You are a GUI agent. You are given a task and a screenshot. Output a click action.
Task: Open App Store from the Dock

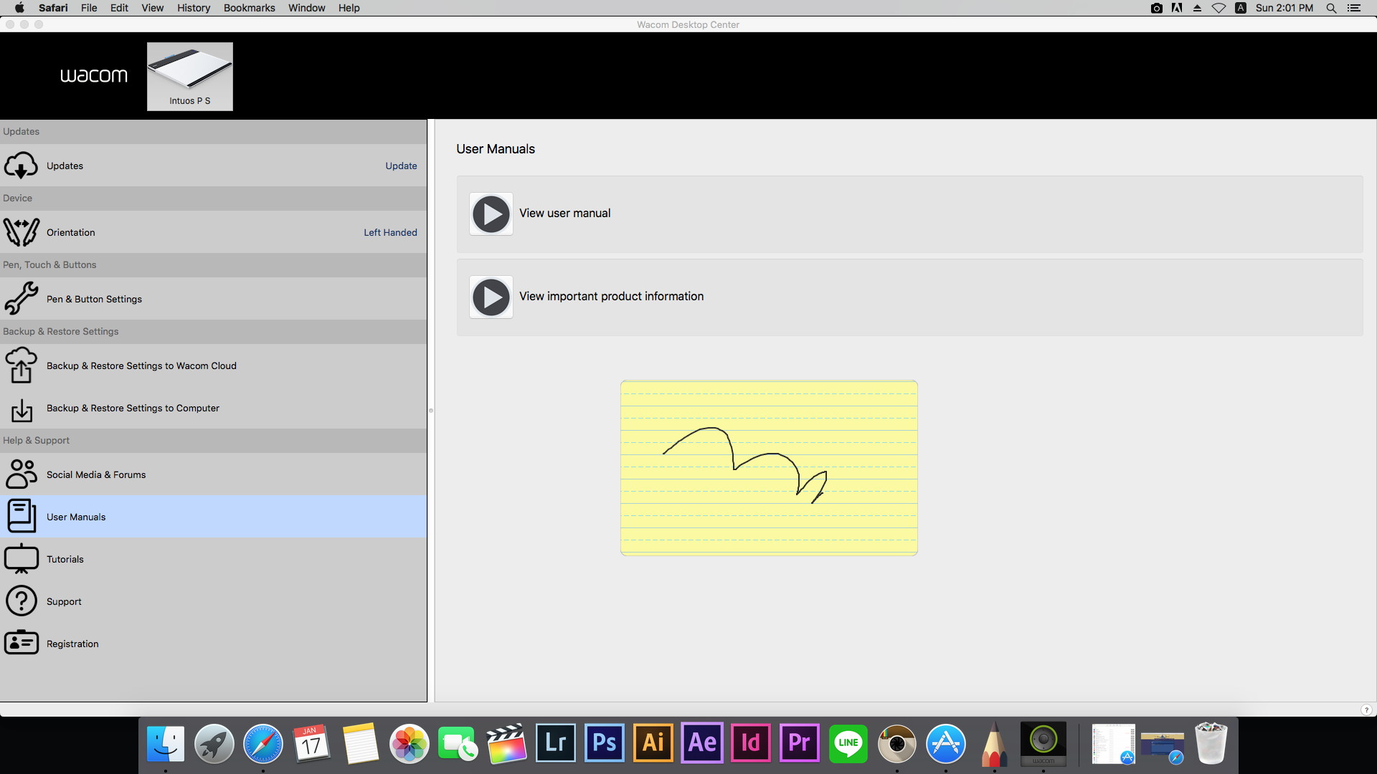946,743
